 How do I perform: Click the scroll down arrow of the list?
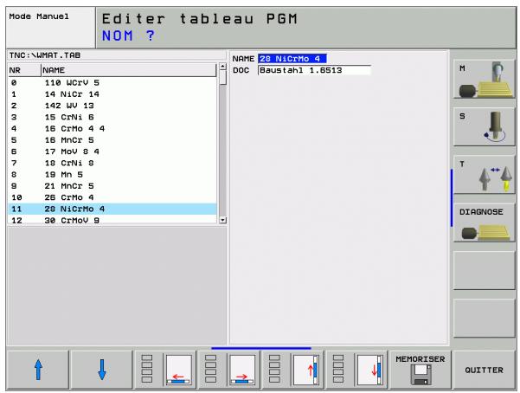point(223,220)
